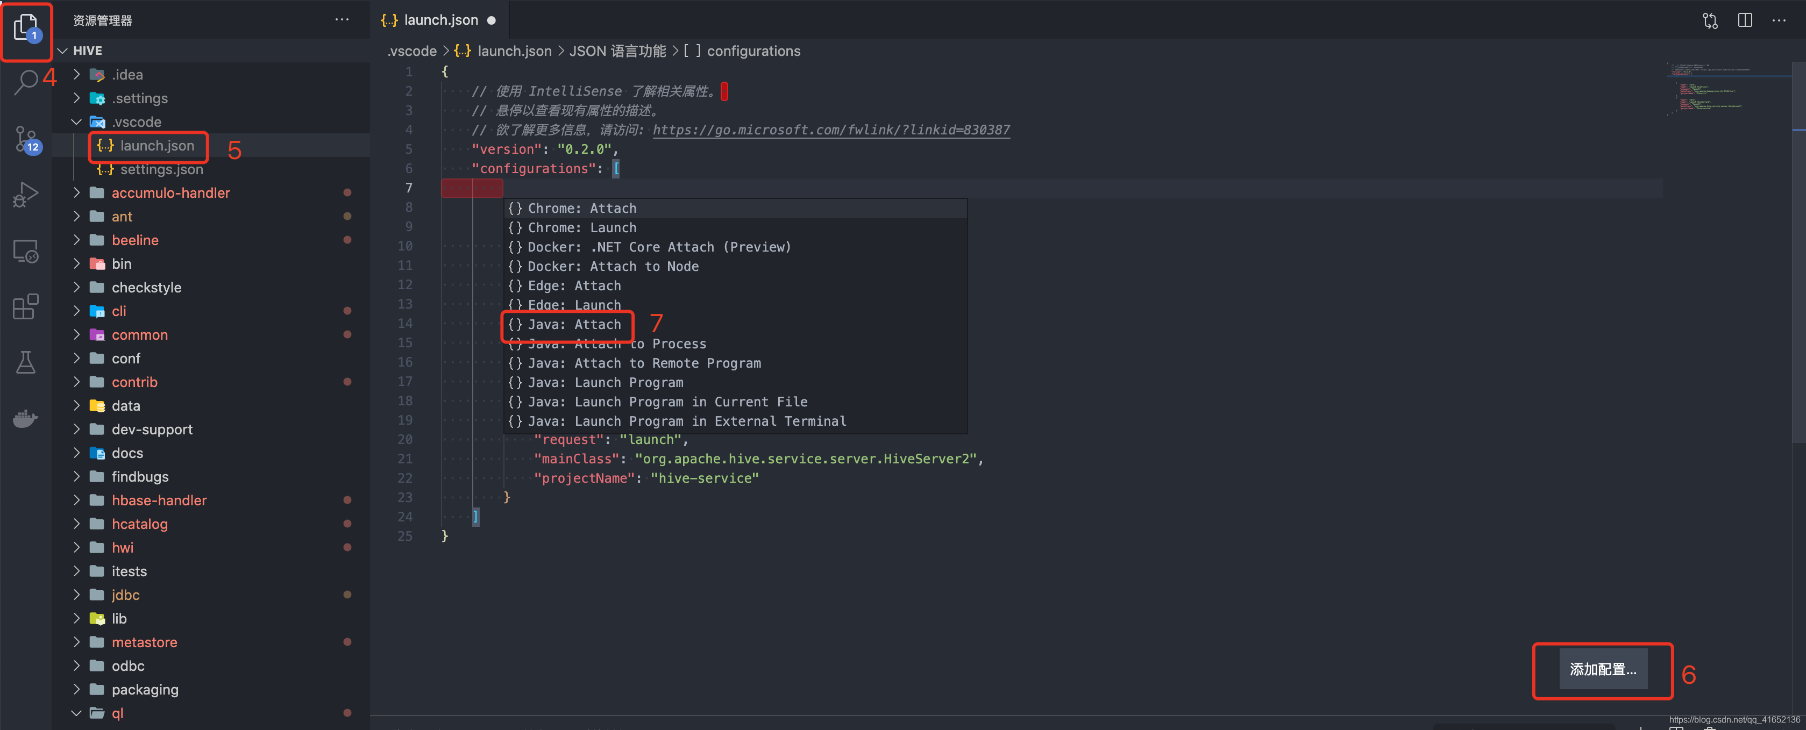
Task: Collapse the HIVE workspace root
Action: [x=63, y=50]
